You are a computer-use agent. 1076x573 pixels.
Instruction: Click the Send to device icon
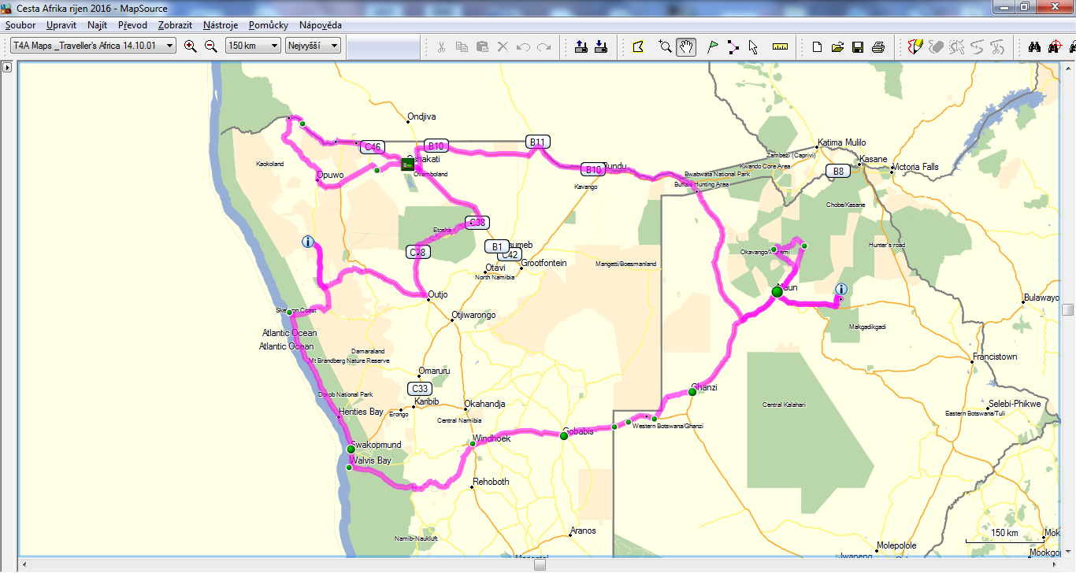click(581, 47)
